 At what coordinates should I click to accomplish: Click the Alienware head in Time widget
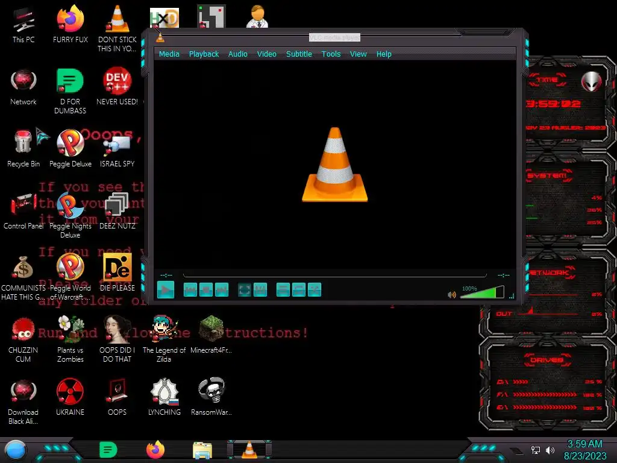point(592,81)
